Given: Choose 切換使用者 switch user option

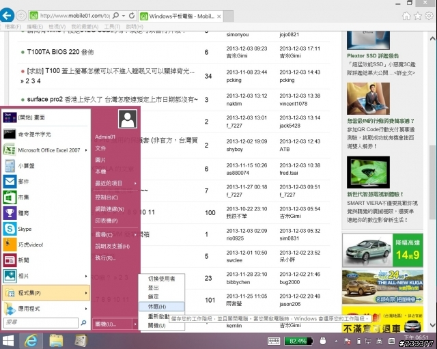Looking at the screenshot, I should (x=161, y=279).
